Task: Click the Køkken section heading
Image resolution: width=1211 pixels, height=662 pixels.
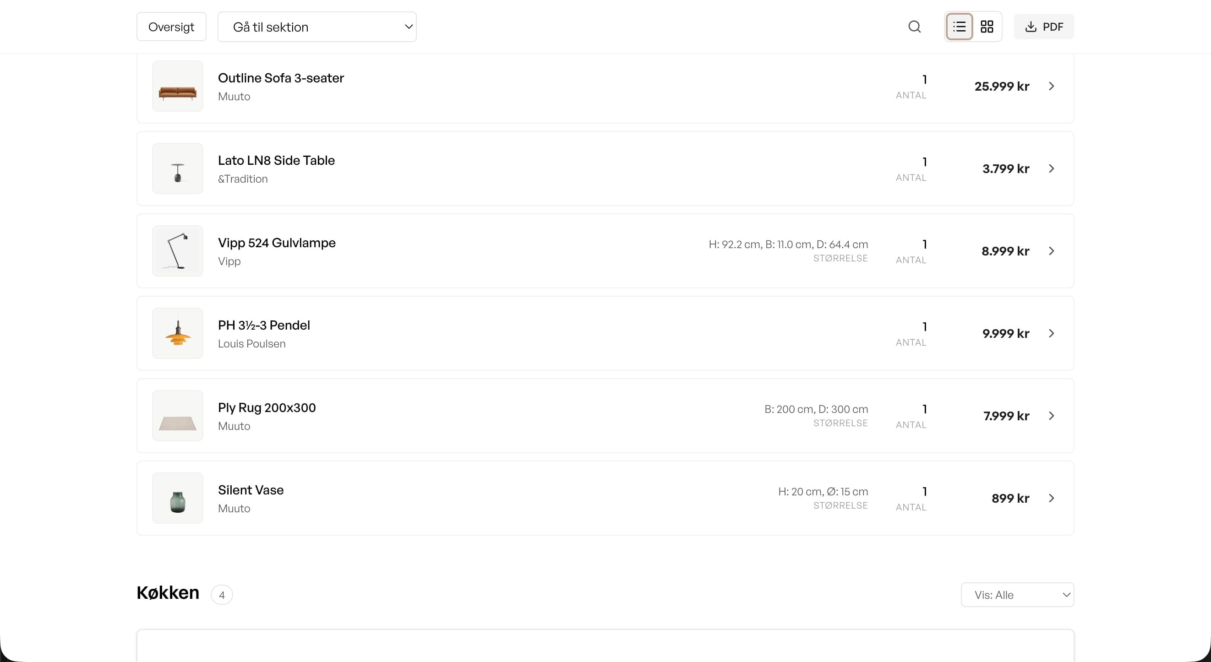Action: tap(168, 593)
